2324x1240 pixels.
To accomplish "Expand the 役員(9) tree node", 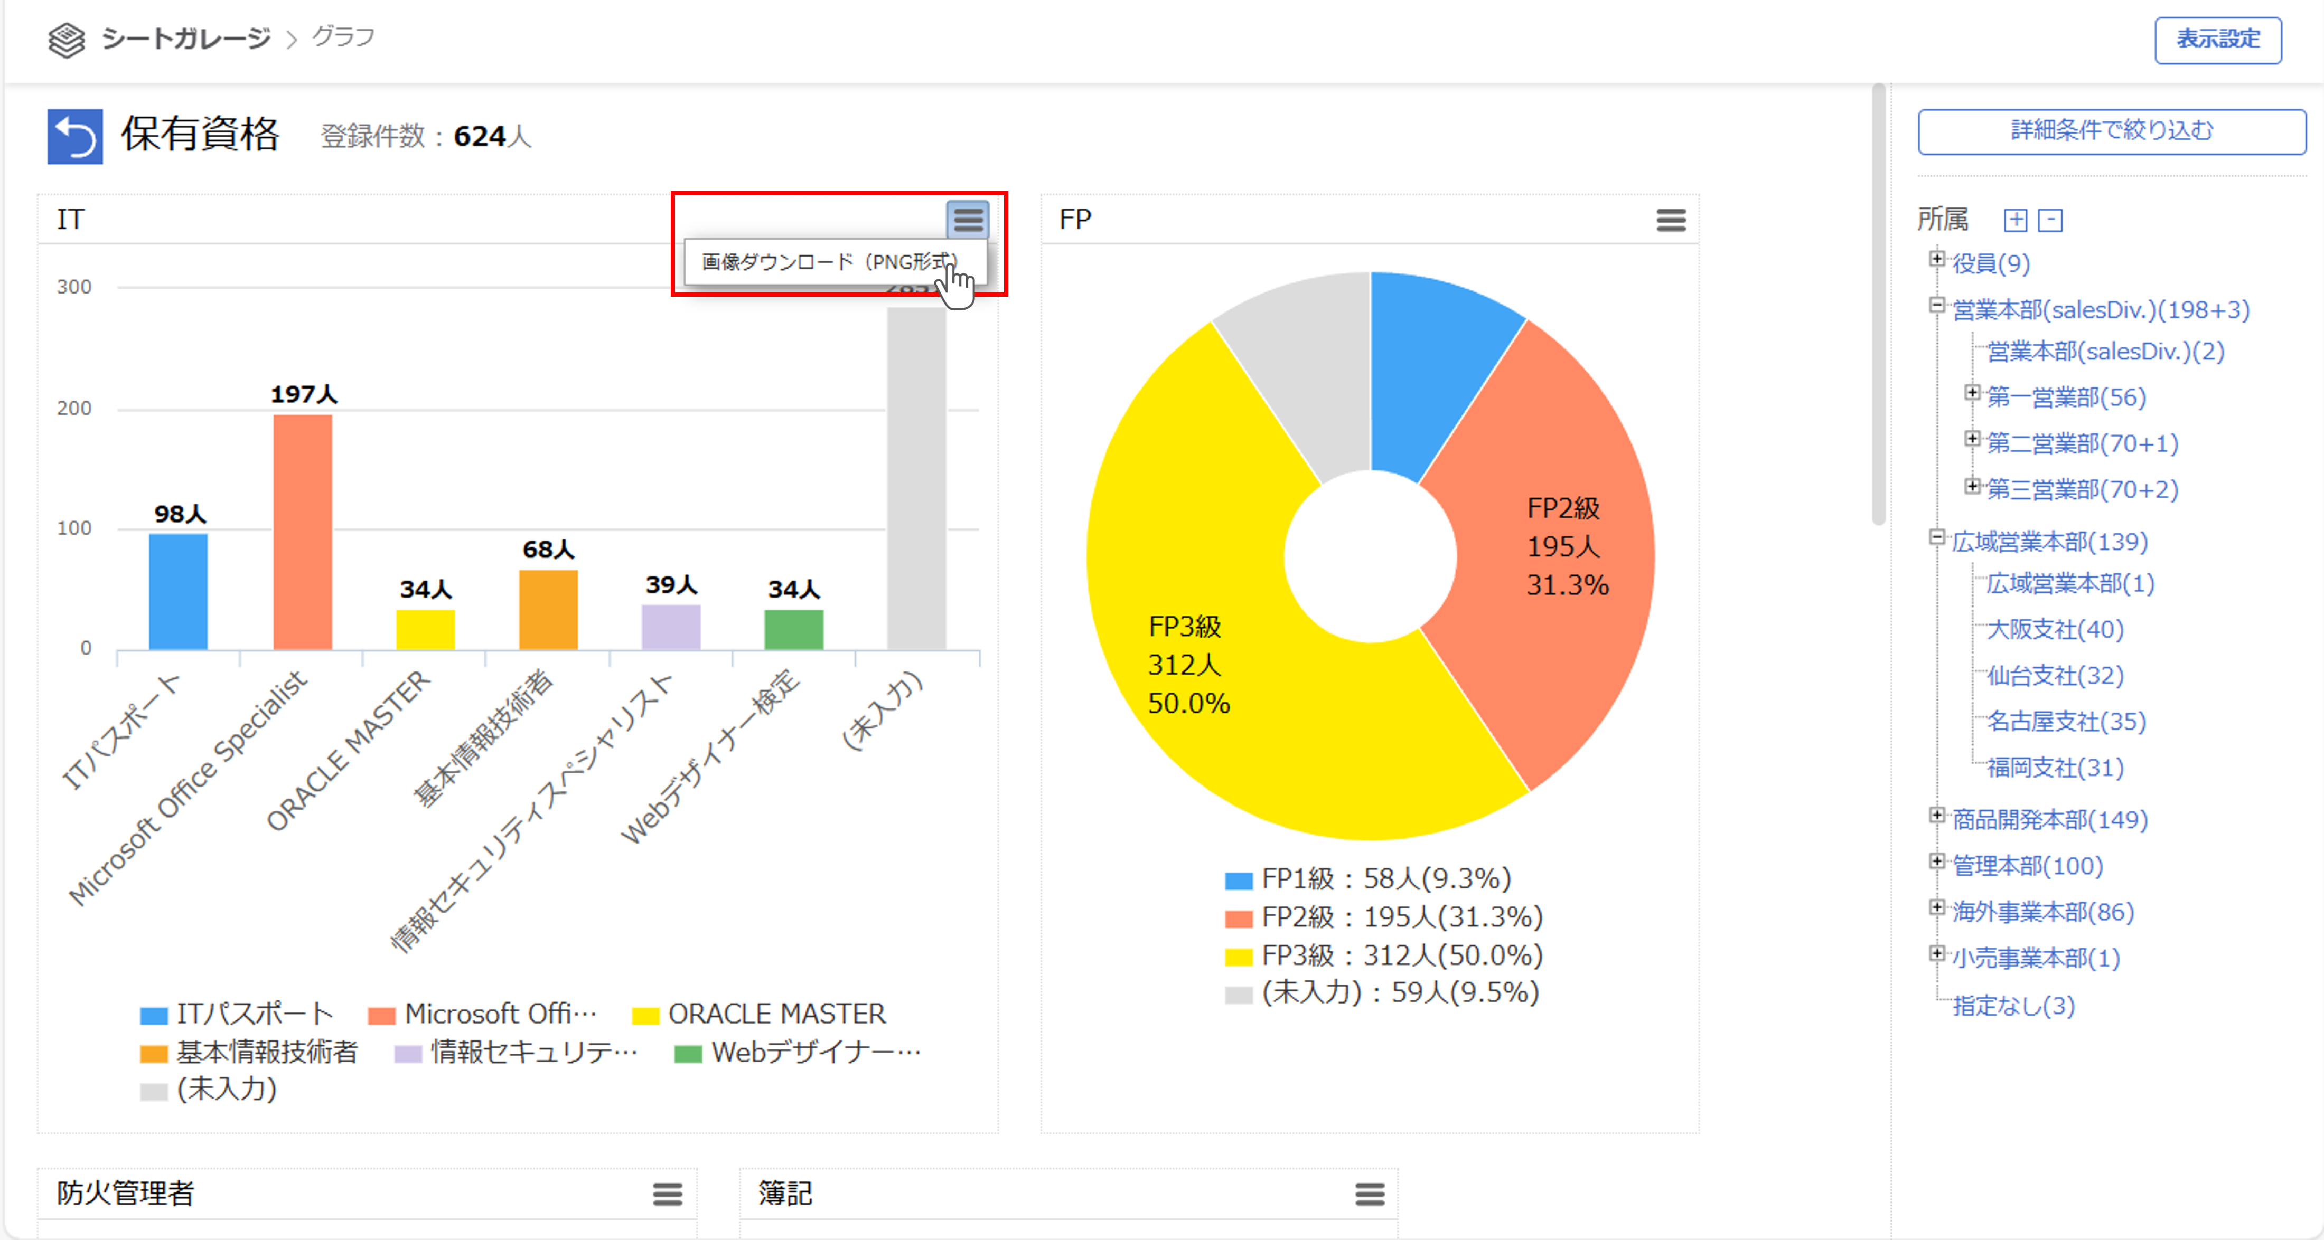I will coord(1936,260).
